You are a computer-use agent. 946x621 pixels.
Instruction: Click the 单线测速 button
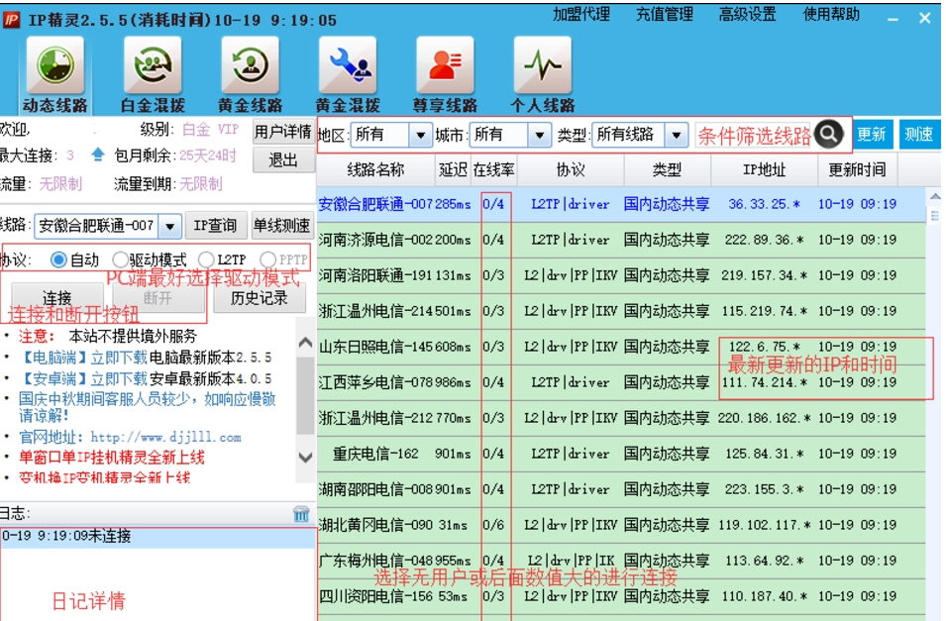[x=281, y=226]
